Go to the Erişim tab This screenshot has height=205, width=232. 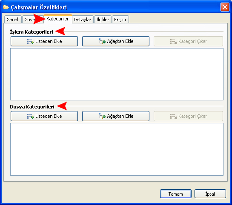[x=120, y=20]
